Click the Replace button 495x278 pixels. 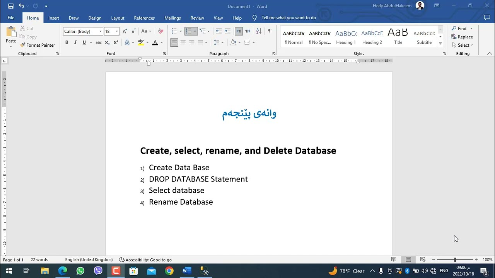pos(462,37)
